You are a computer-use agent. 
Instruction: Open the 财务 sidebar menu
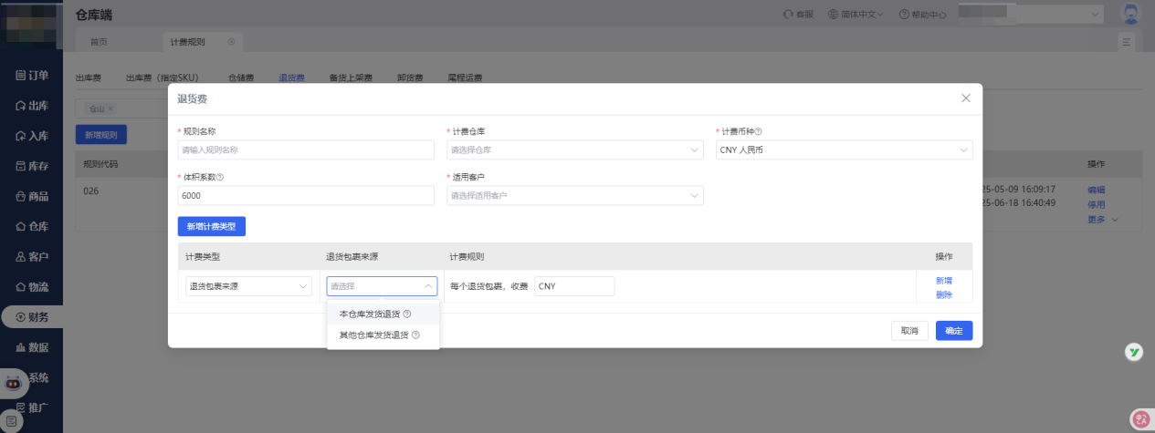(x=32, y=316)
